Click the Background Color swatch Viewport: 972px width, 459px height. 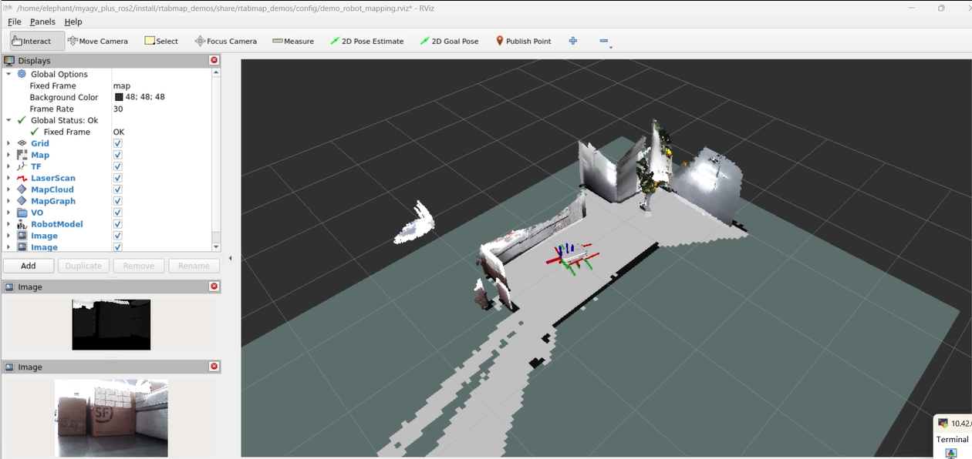click(119, 97)
